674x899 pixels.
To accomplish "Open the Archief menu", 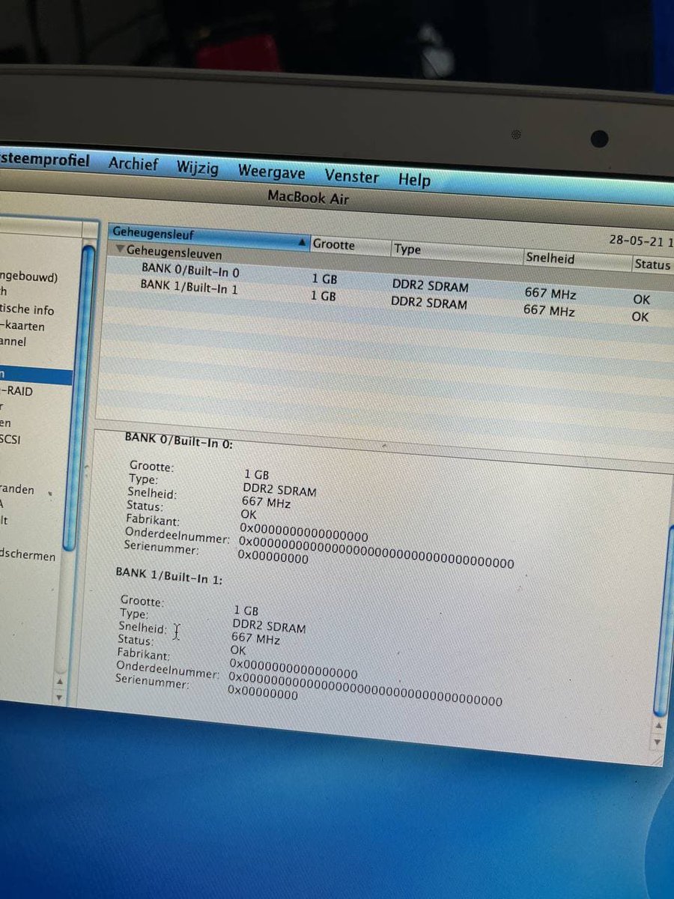I will [133, 164].
